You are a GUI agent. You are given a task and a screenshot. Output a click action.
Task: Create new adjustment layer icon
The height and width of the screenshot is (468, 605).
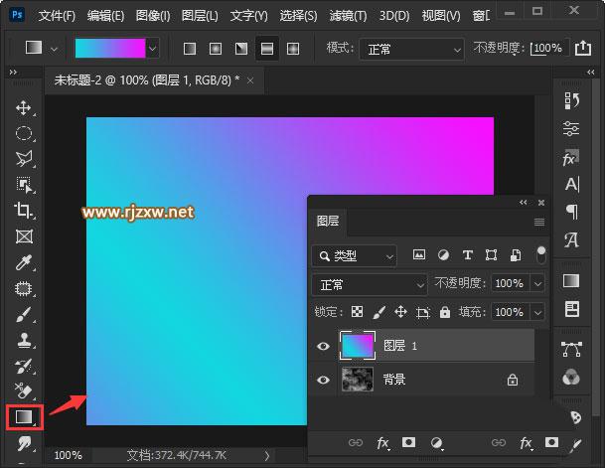coord(436,443)
